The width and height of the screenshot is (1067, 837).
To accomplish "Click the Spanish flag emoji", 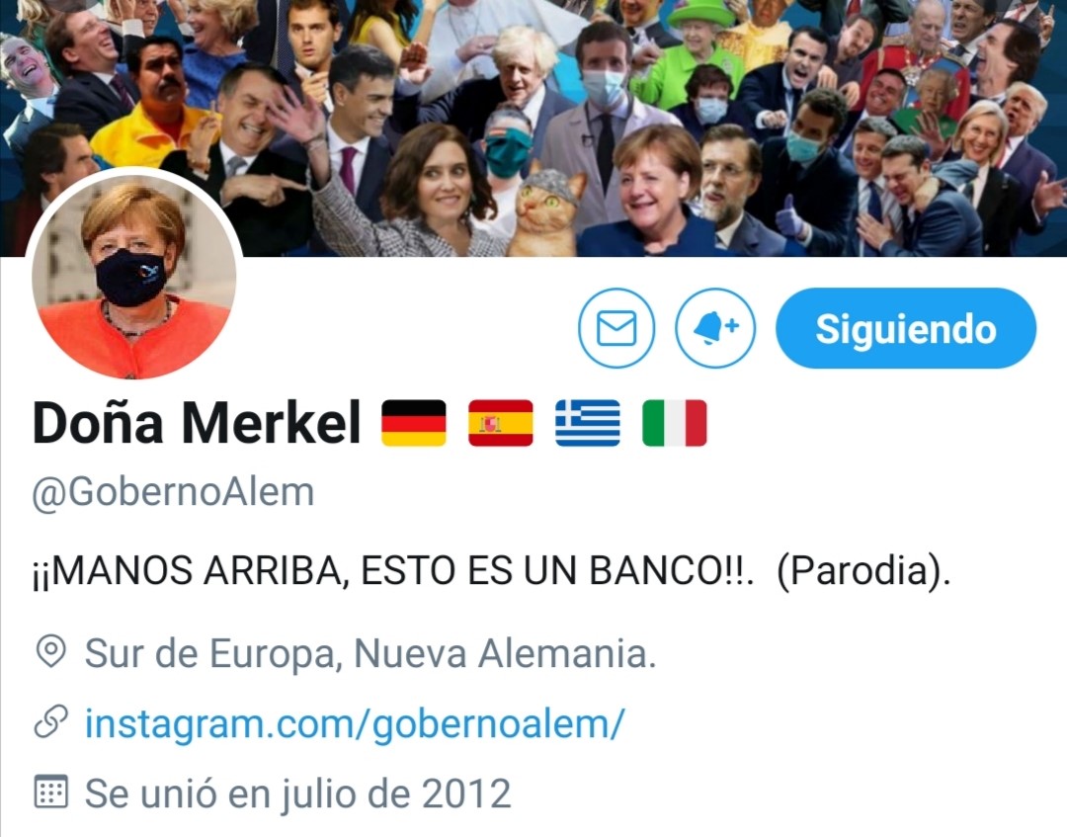I will (x=500, y=423).
